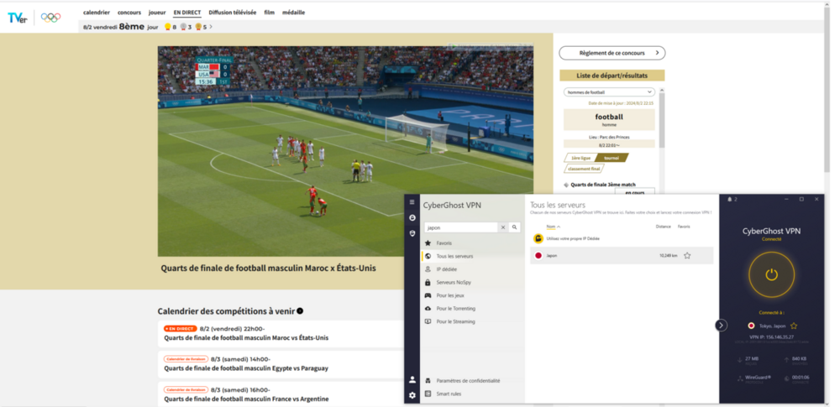This screenshot has width=840, height=407.
Task: Click the bronze medal icon
Action: pos(198,27)
